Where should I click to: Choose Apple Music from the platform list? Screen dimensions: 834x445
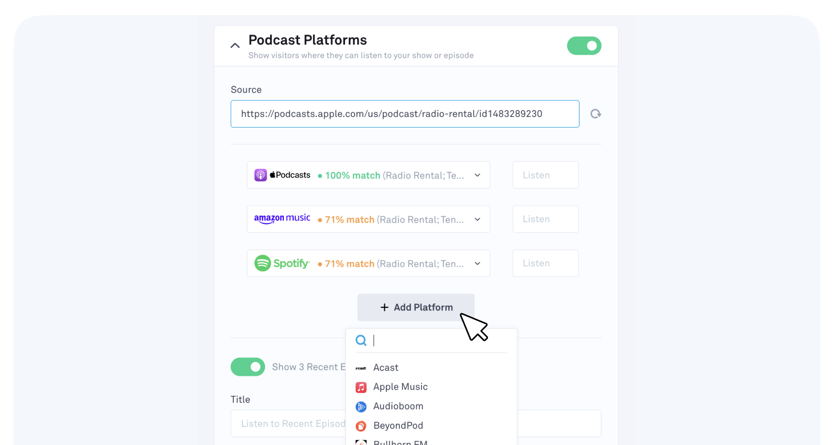(x=400, y=387)
